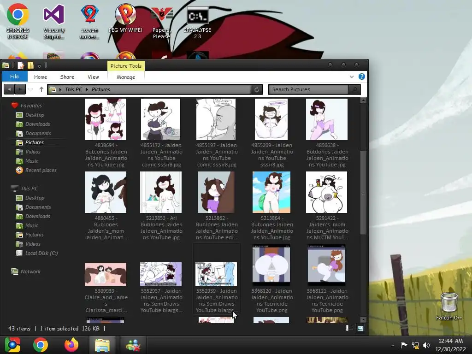Switch to Details view in the status bar

[349, 328]
